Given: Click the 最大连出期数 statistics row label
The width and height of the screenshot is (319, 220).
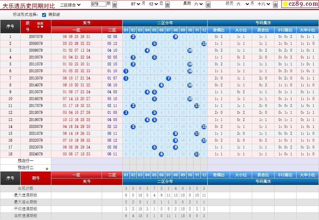Looking at the screenshot, I should (26, 202).
